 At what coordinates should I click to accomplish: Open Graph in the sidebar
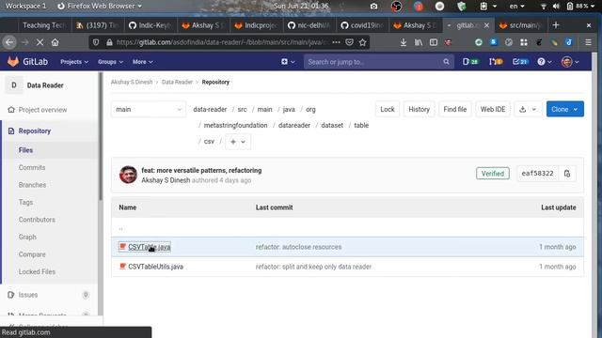(x=27, y=237)
